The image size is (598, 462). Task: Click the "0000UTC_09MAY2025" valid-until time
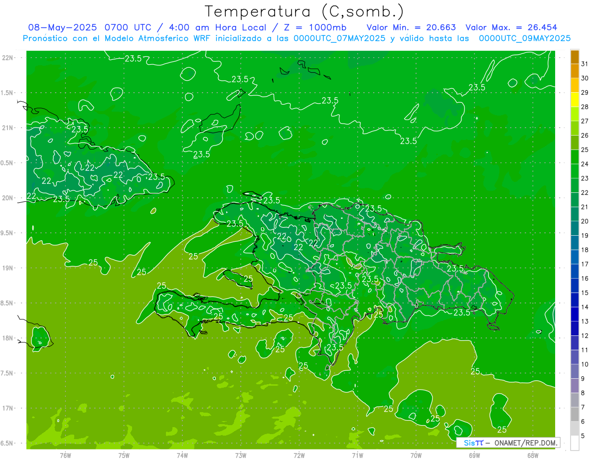[524, 38]
